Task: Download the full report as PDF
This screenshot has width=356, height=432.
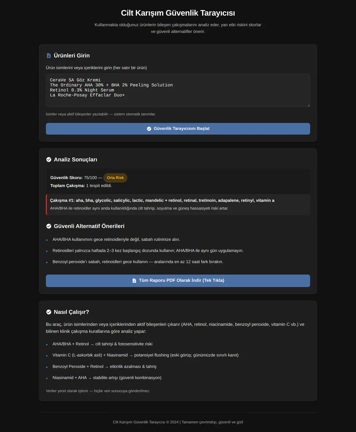Action: point(178,281)
